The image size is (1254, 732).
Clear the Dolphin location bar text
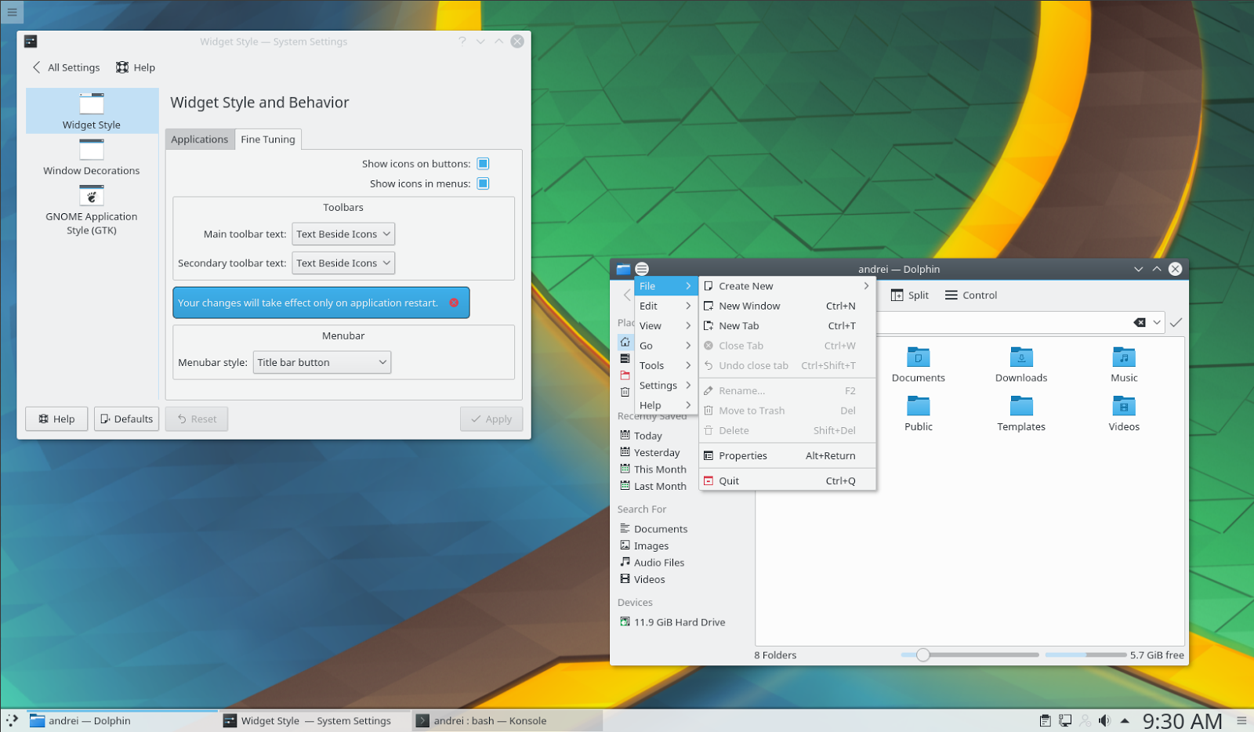(x=1140, y=322)
